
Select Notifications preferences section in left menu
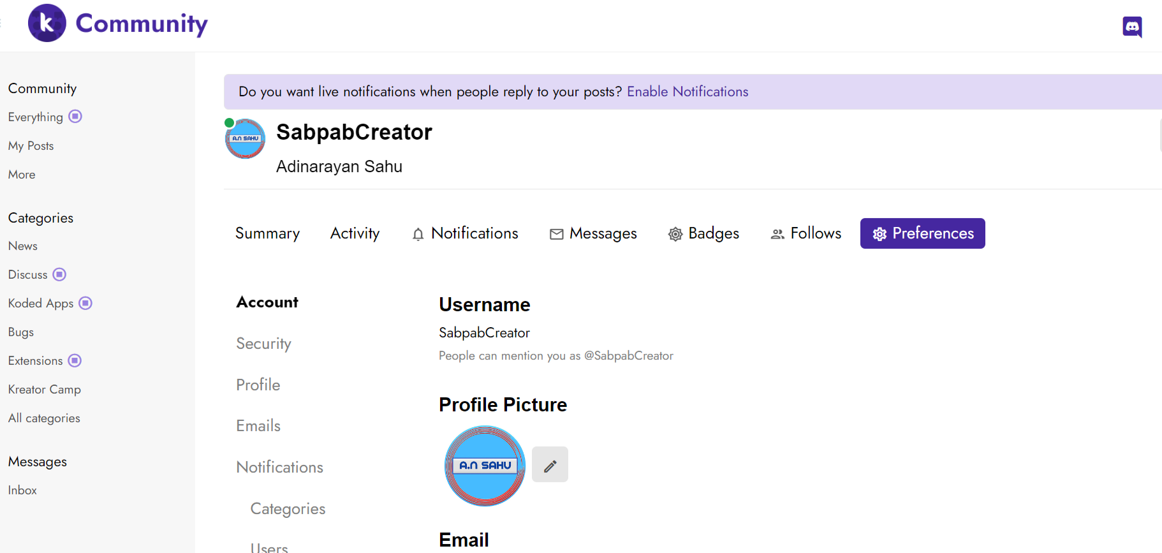point(279,467)
